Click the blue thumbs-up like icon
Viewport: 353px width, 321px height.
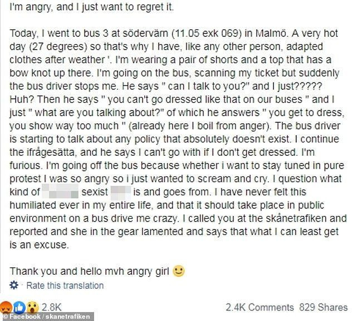tap(18, 306)
